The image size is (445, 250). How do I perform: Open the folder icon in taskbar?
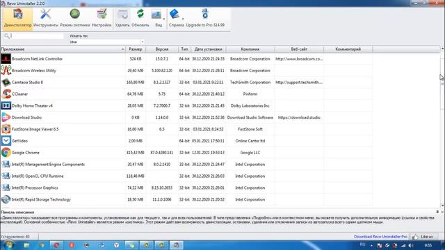click(x=26, y=245)
